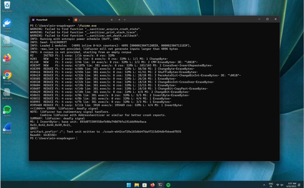This screenshot has height=188, width=304.
Task: Click the 'base unit: 893d873309358efb80a...' line
Action: click(x=88, y=122)
